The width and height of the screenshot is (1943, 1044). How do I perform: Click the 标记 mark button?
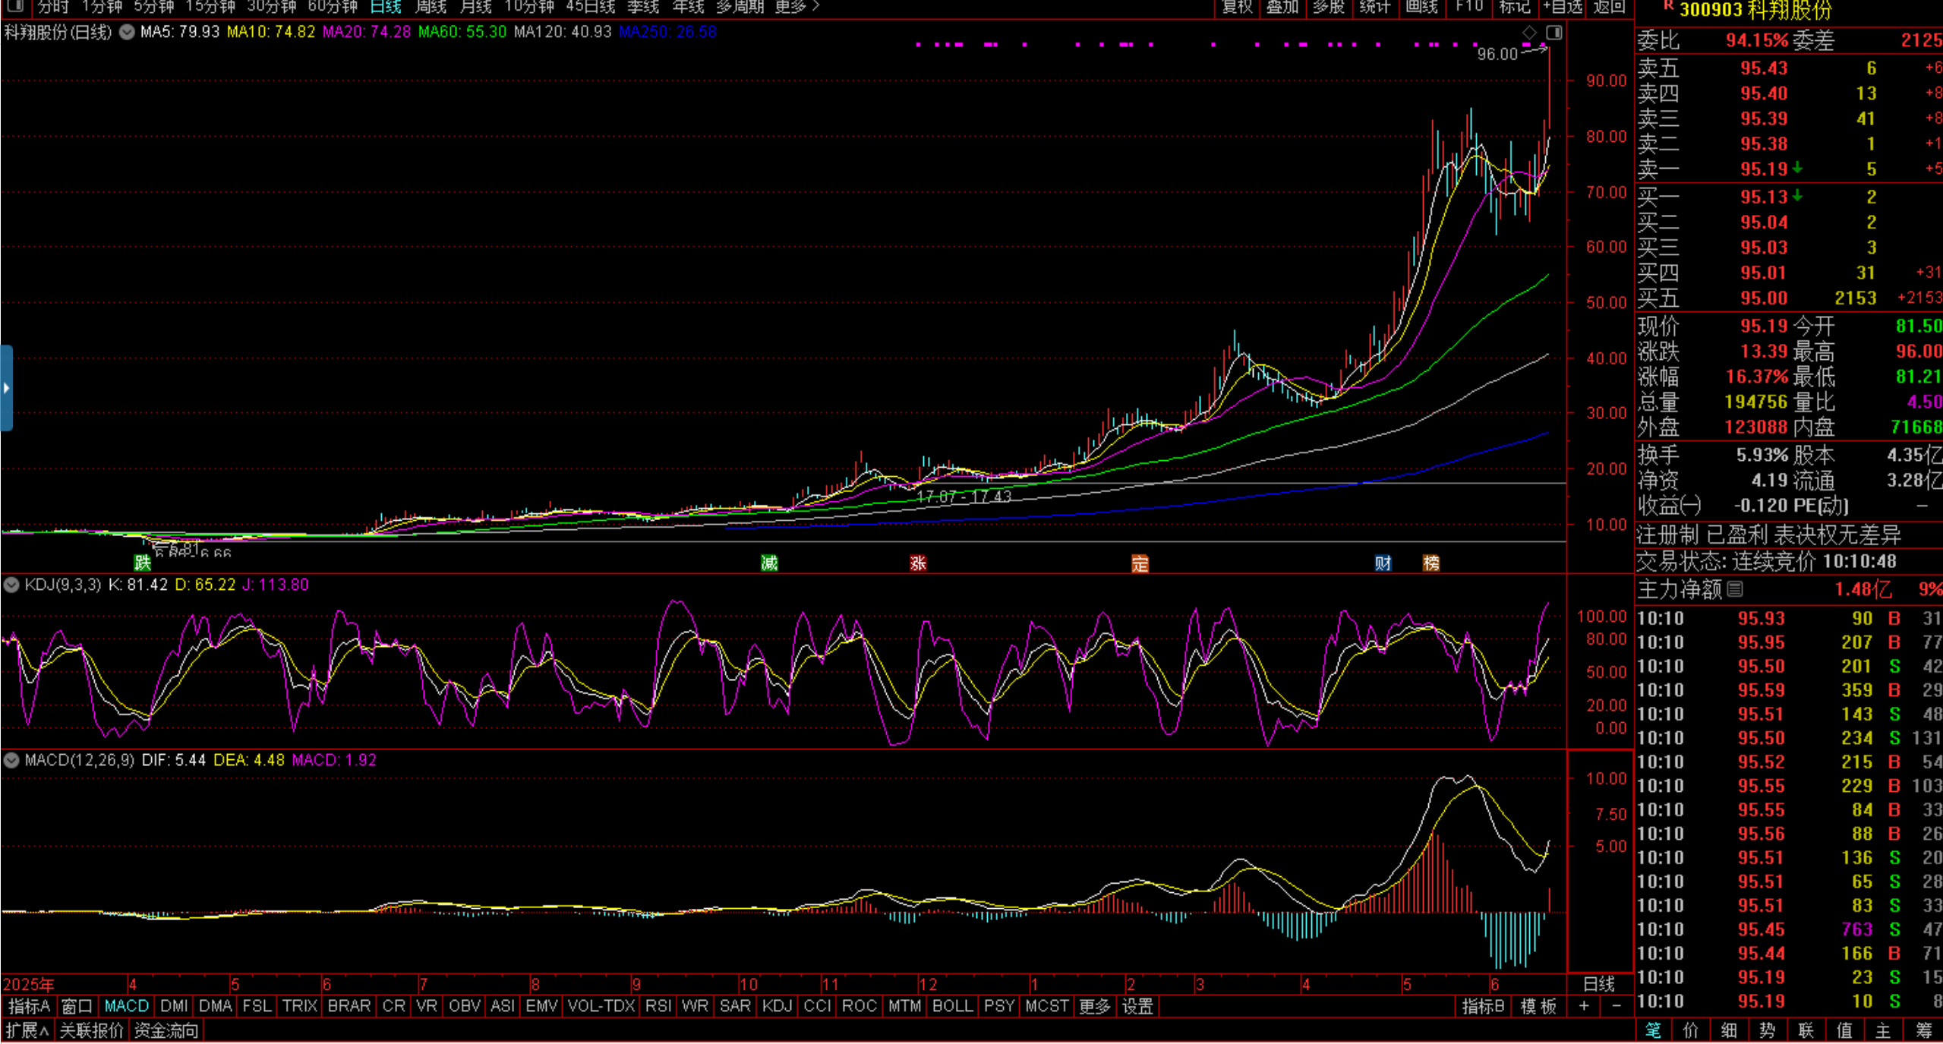(x=1515, y=7)
